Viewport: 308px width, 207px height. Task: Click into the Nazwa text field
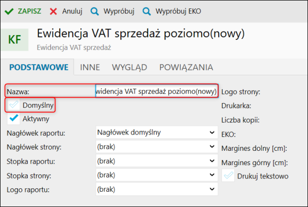pyautogui.click(x=157, y=91)
